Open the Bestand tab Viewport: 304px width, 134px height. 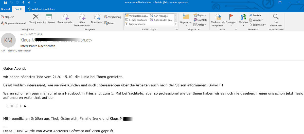pos(6,9)
